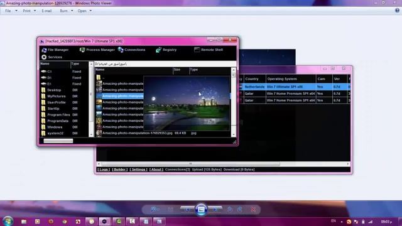Click the red delete photo icon
This screenshot has height=226, width=402.
(253, 210)
